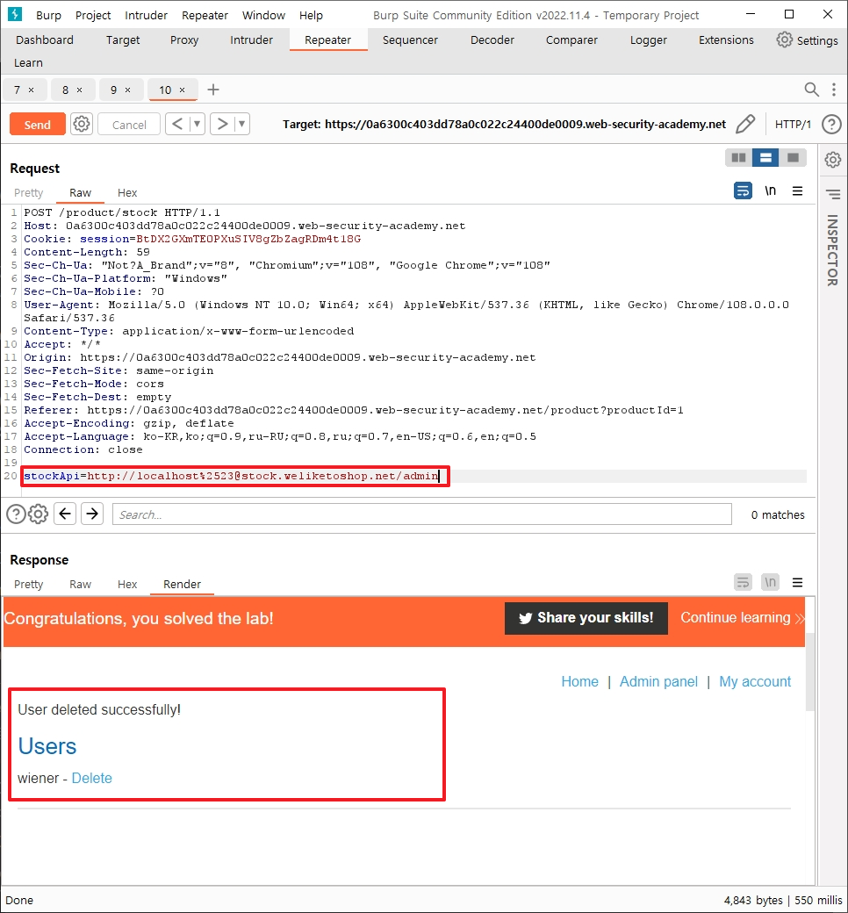Click the search icon in the Repeater tab bar
This screenshot has width=848, height=913.
[x=811, y=89]
